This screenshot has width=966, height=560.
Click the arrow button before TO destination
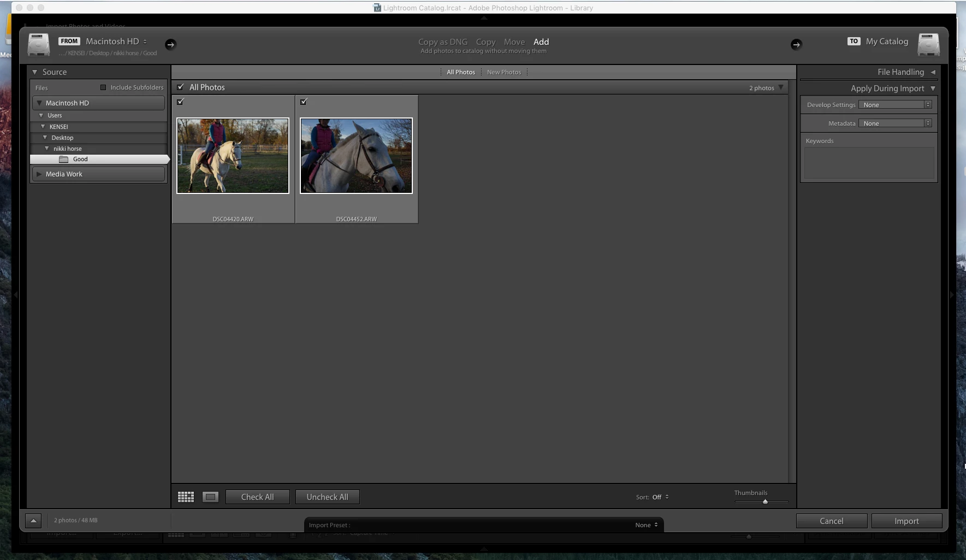point(796,44)
